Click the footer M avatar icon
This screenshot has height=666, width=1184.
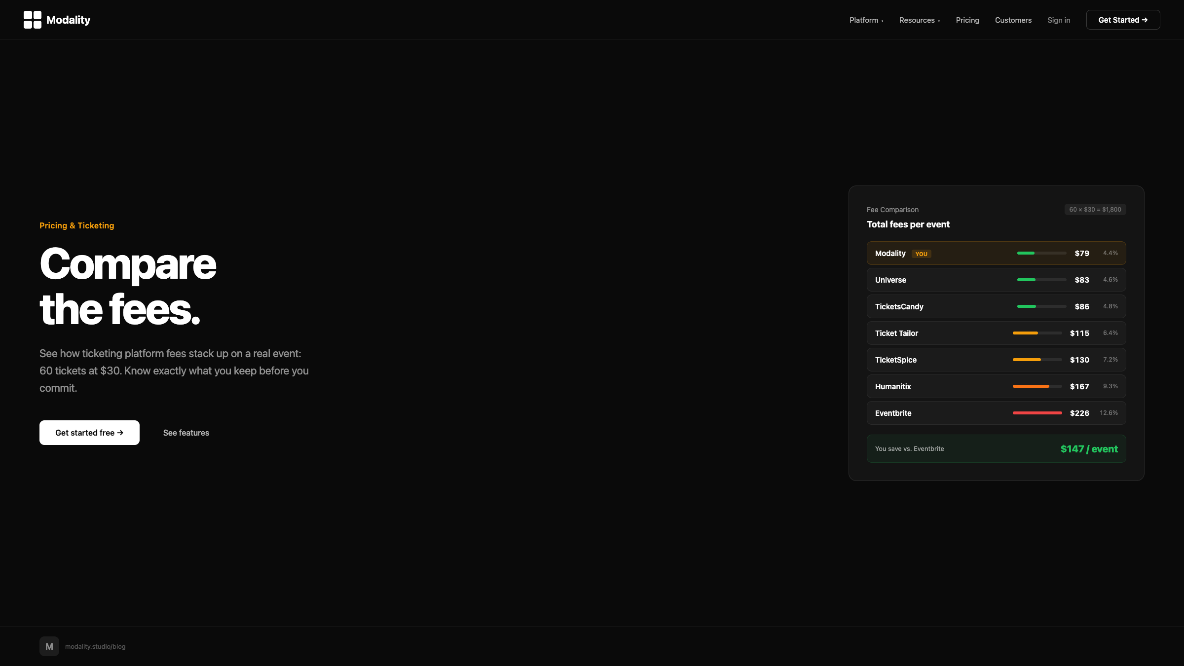(49, 646)
